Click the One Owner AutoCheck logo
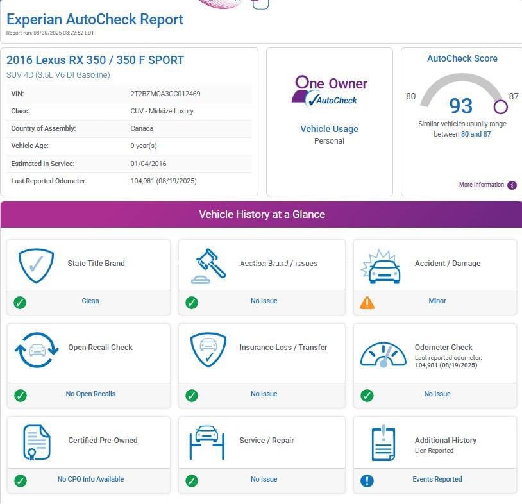The width and height of the screenshot is (522, 504). (x=329, y=90)
